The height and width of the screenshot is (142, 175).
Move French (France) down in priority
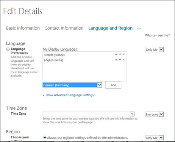(x=120, y=54)
